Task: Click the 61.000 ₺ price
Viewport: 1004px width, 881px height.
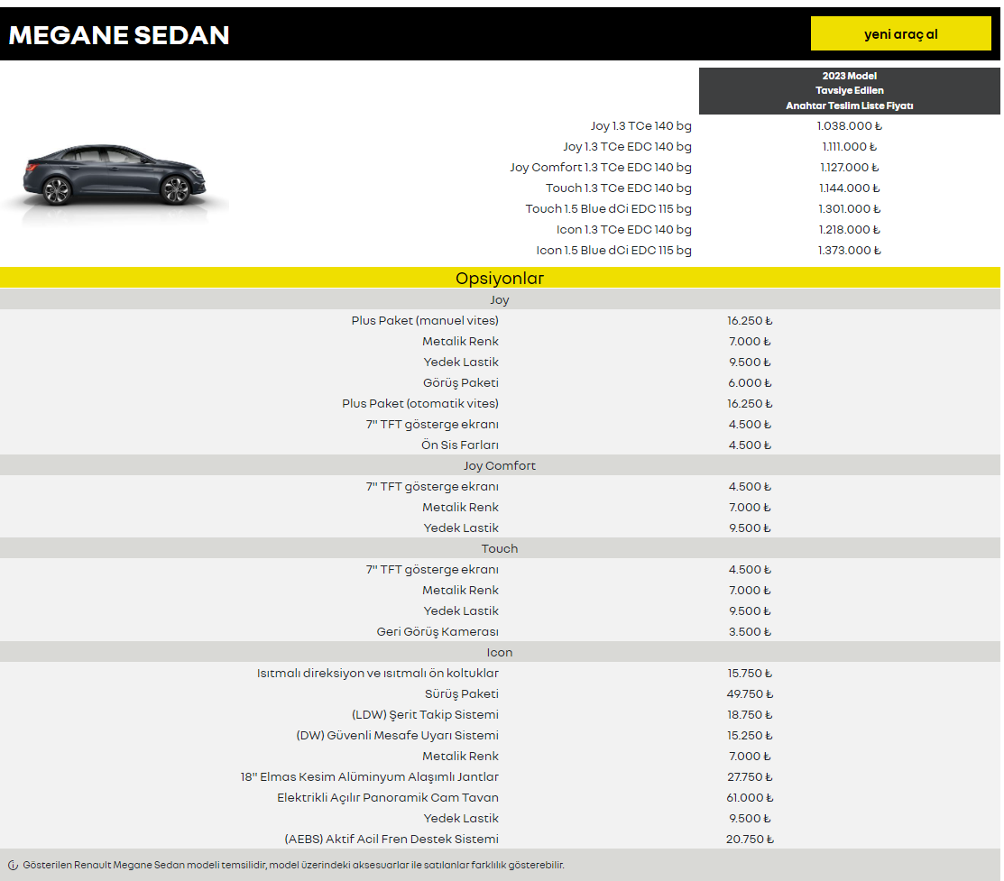Action: pos(750,798)
